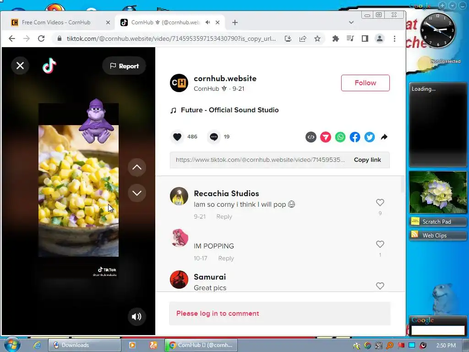Mute the video sound with the speaker button

(x=136, y=317)
